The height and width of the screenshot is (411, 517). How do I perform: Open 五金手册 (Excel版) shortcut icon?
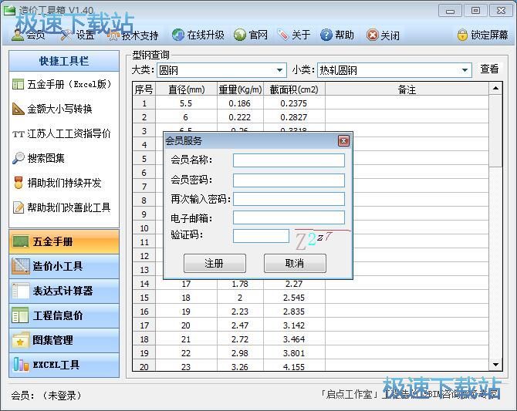pos(19,84)
